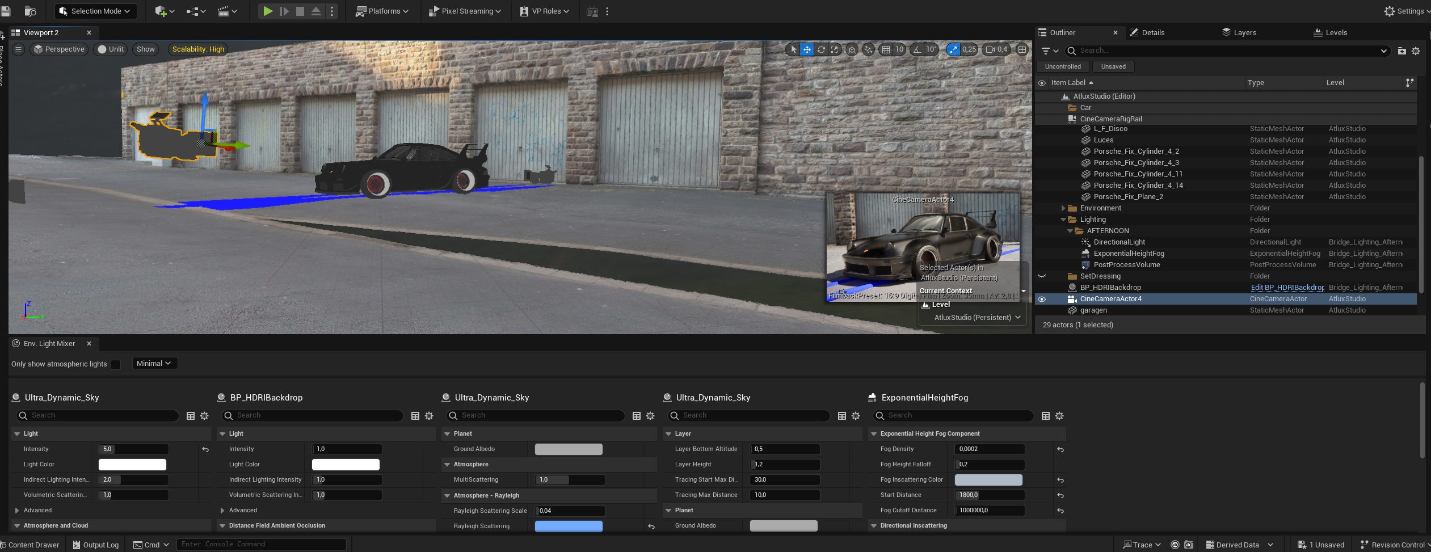This screenshot has width=1431, height=552.
Task: Select the rotate gizmo tool
Action: click(x=821, y=49)
